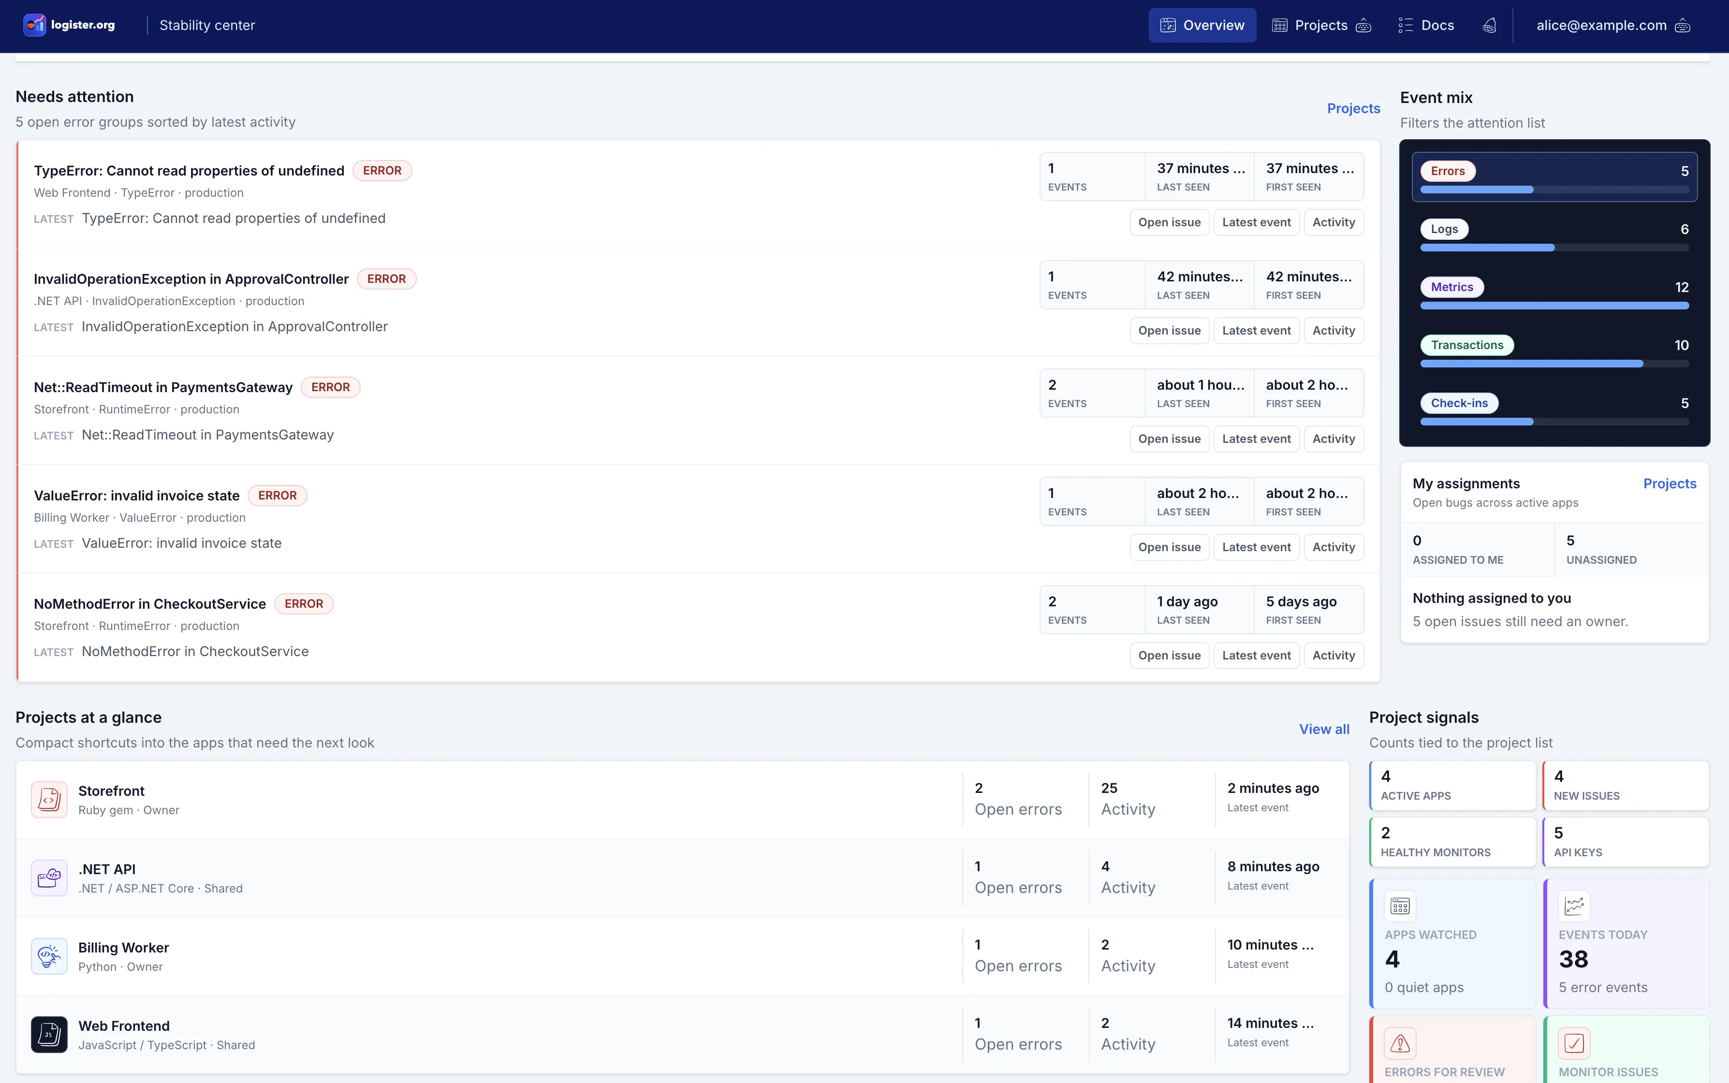The height and width of the screenshot is (1083, 1729).
Task: Click the Storefront project icon
Action: [49, 799]
